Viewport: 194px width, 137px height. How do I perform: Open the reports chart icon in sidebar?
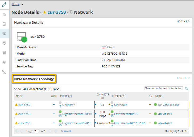[x=4, y=24]
